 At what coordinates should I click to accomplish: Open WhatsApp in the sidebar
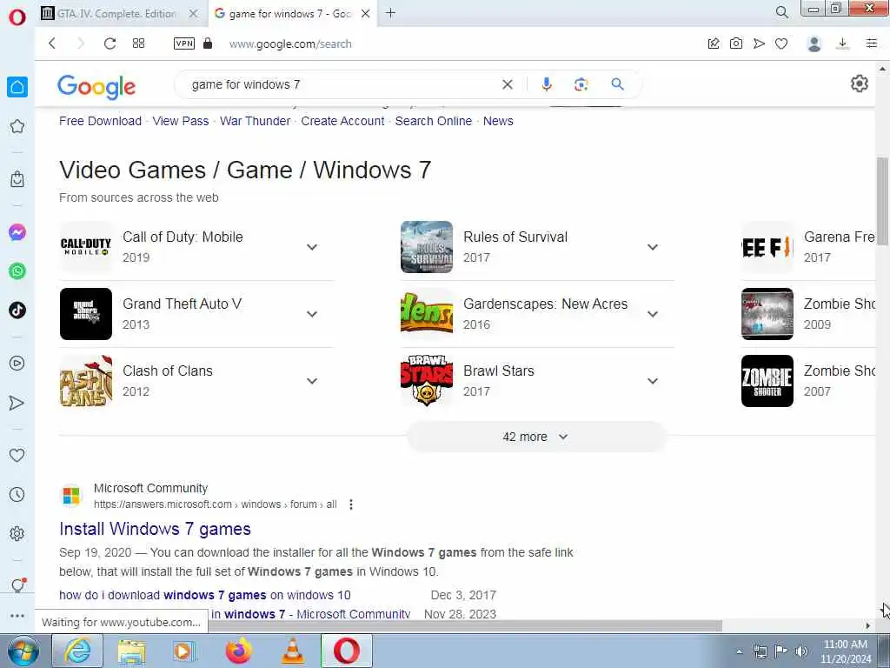point(17,271)
